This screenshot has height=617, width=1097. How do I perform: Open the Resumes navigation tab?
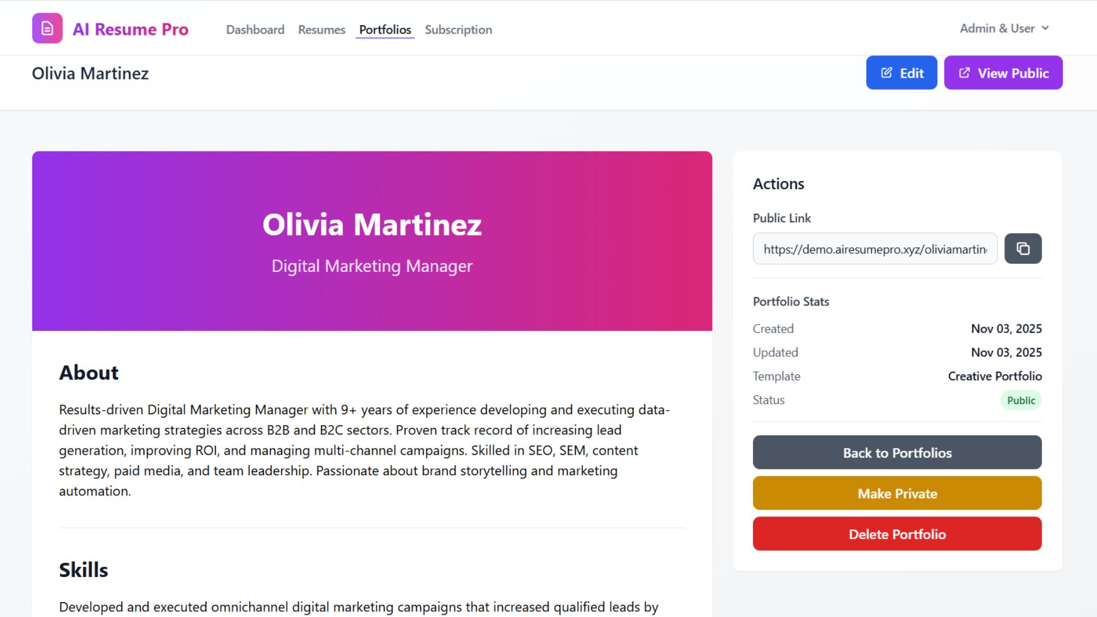coord(322,30)
